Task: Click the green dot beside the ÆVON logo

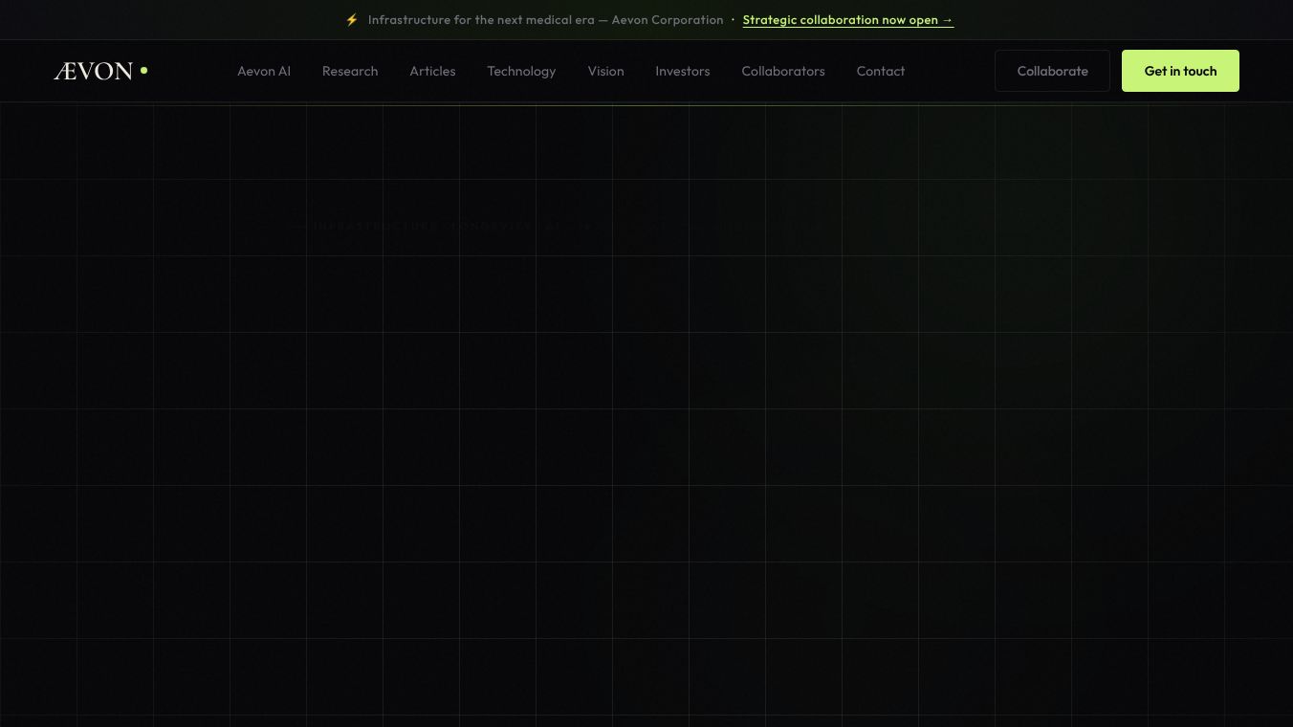Action: pyautogui.click(x=143, y=70)
